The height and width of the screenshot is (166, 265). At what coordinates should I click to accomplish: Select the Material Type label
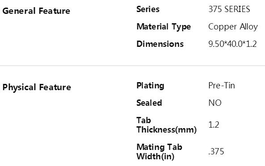tap(164, 27)
